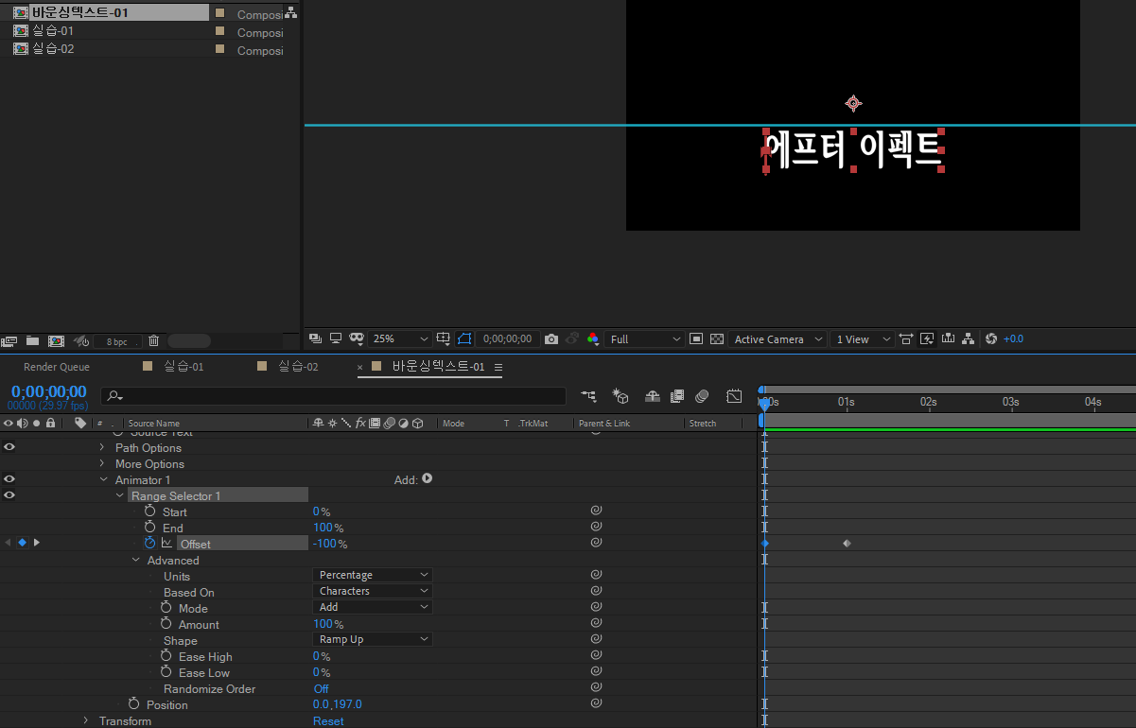Toggle stopwatch for Start property

149,511
